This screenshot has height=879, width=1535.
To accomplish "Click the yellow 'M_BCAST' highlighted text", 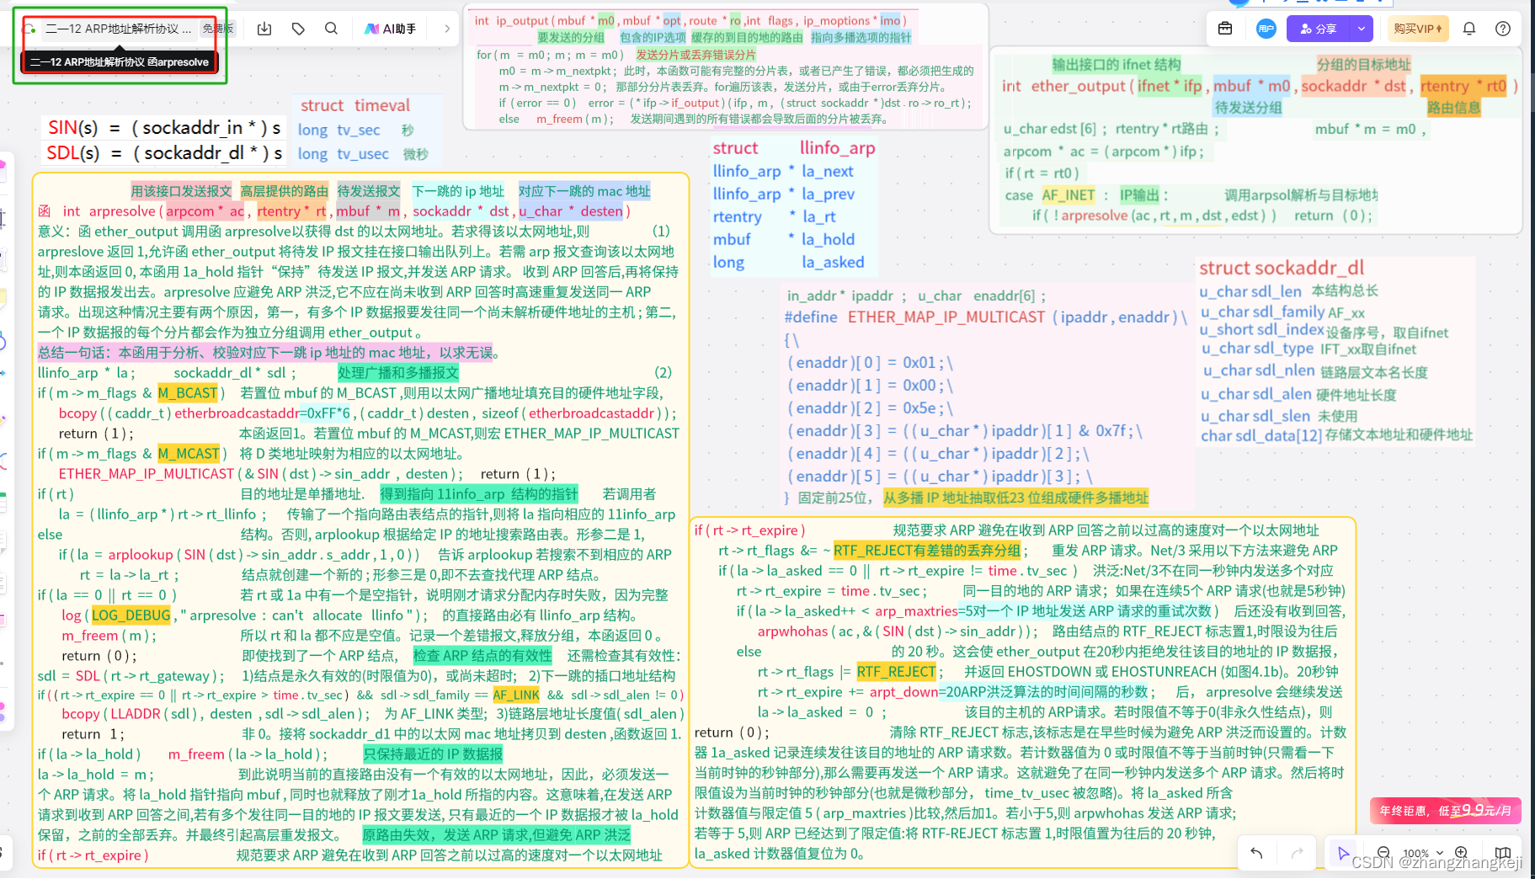I will coord(187,393).
